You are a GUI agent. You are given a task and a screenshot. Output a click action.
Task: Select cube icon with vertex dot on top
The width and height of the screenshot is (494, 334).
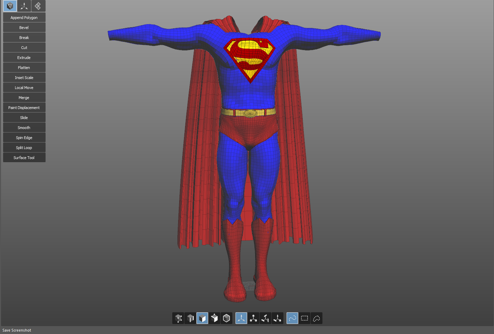pos(214,318)
